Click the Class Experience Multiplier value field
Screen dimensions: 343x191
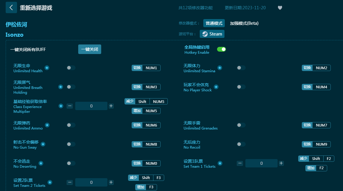click(x=91, y=106)
